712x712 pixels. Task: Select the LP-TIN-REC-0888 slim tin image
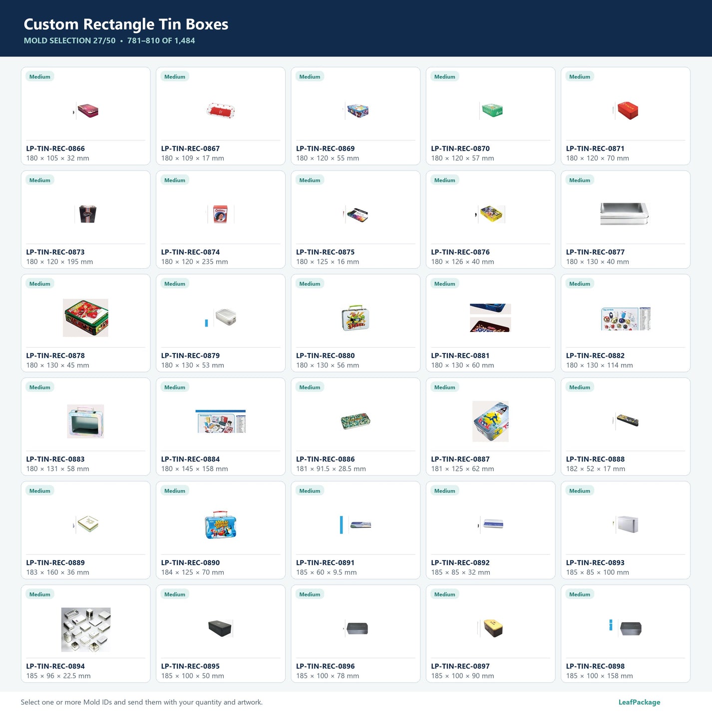click(626, 421)
